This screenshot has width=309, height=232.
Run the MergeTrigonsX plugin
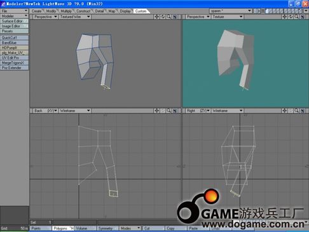(15, 63)
